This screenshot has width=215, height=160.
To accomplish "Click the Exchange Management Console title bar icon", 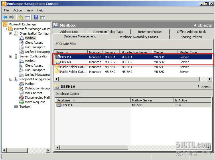I will click(4, 3).
